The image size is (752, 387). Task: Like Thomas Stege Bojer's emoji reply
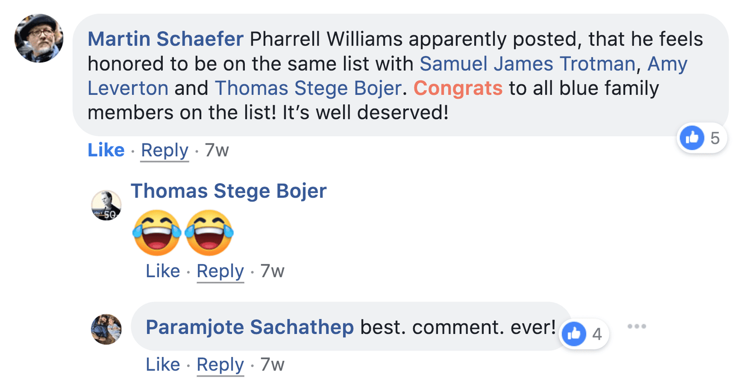(163, 271)
